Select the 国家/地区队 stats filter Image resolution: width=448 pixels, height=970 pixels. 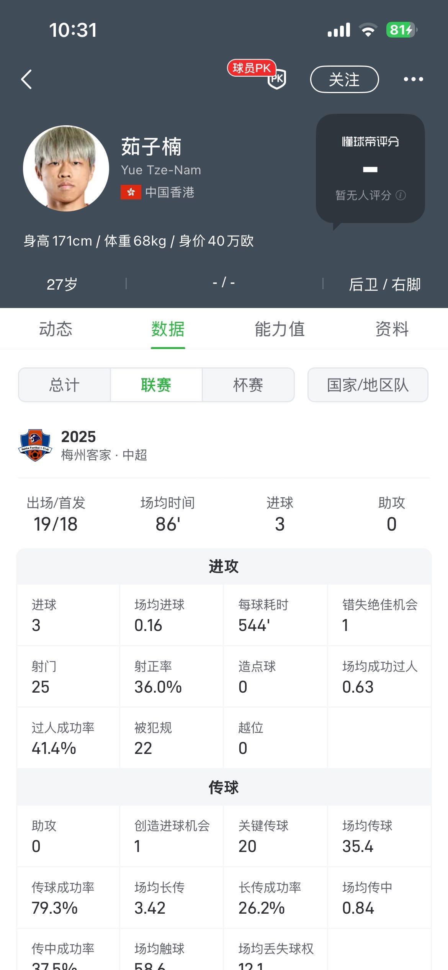pyautogui.click(x=368, y=385)
